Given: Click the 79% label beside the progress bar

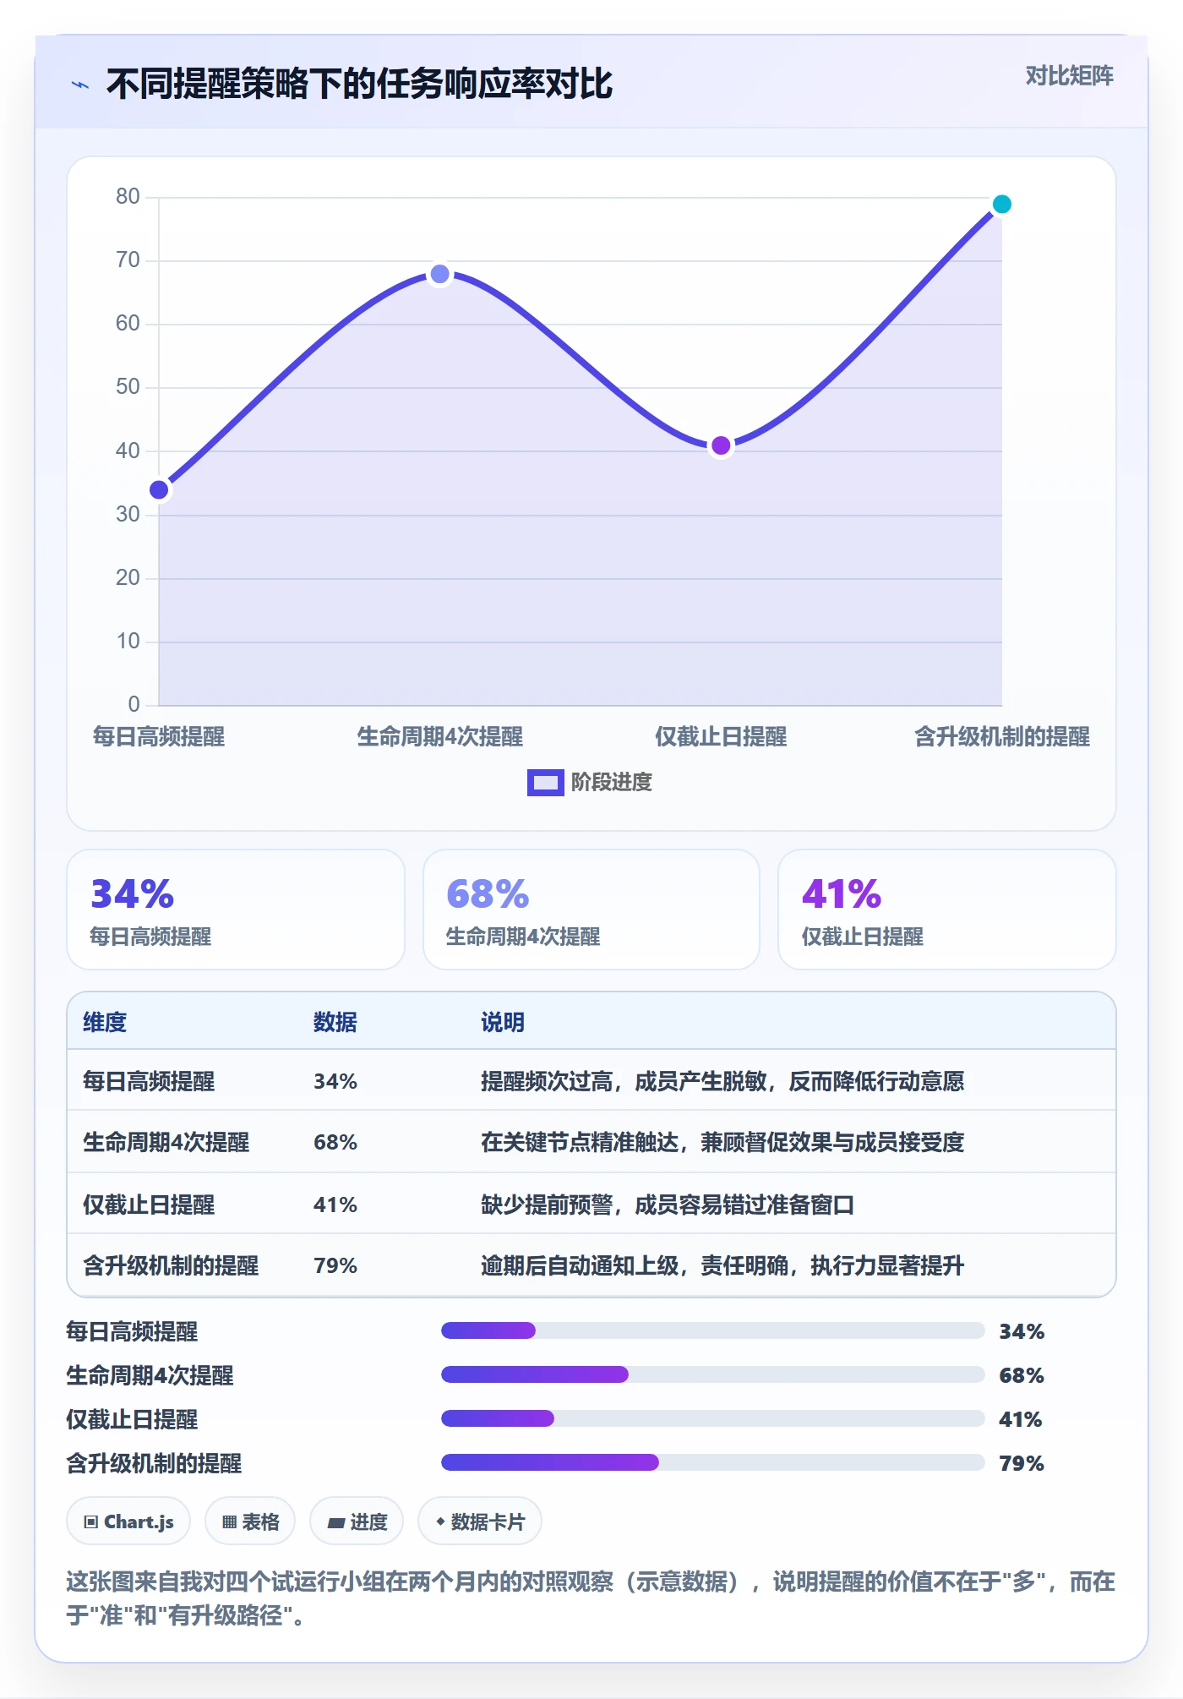Looking at the screenshot, I should coord(1022,1463).
